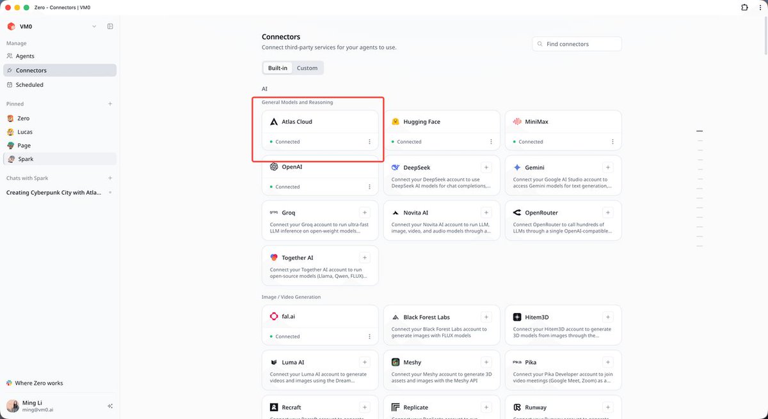Add the Meshy connector
This screenshot has height=419, width=768.
tap(486, 362)
